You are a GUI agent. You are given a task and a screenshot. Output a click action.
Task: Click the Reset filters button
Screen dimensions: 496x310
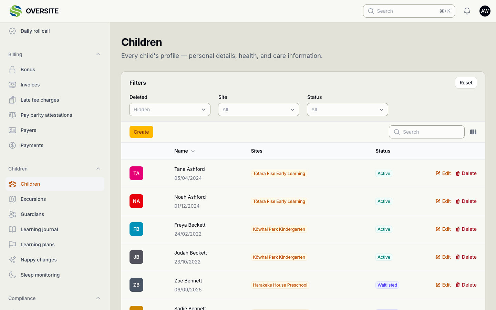pos(466,83)
